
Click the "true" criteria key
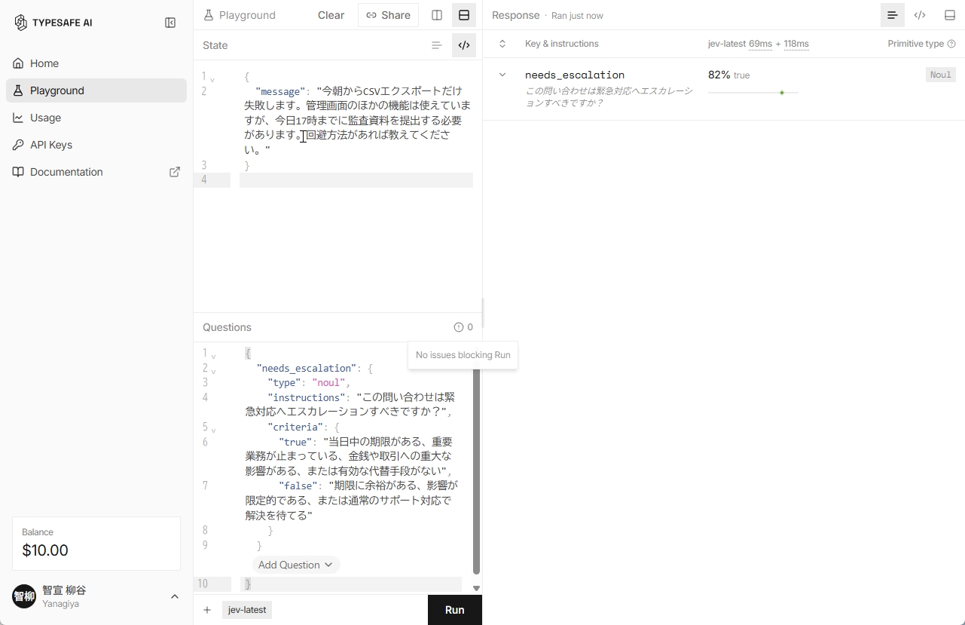(295, 442)
